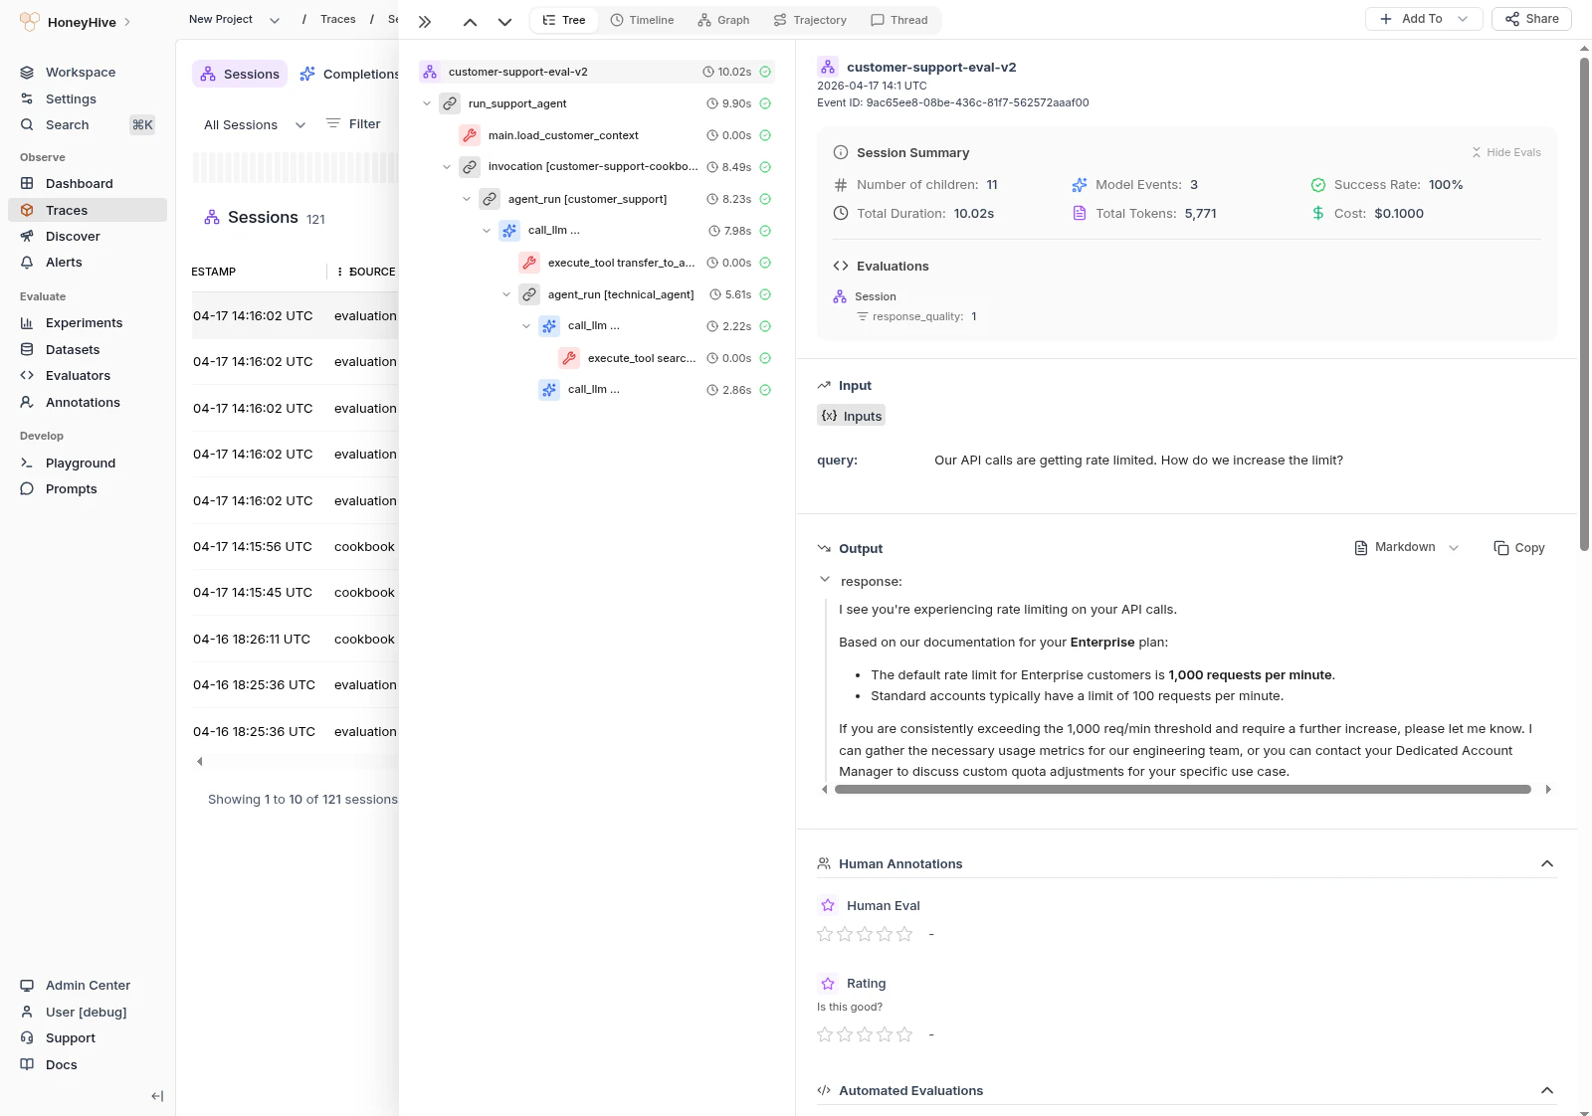1592x1116 pixels.
Task: Rate Human Eval three stars
Action: point(865,934)
